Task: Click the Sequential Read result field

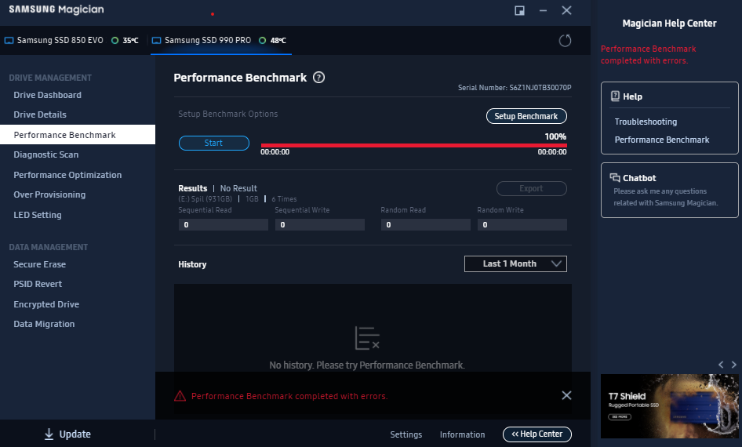Action: [x=224, y=225]
